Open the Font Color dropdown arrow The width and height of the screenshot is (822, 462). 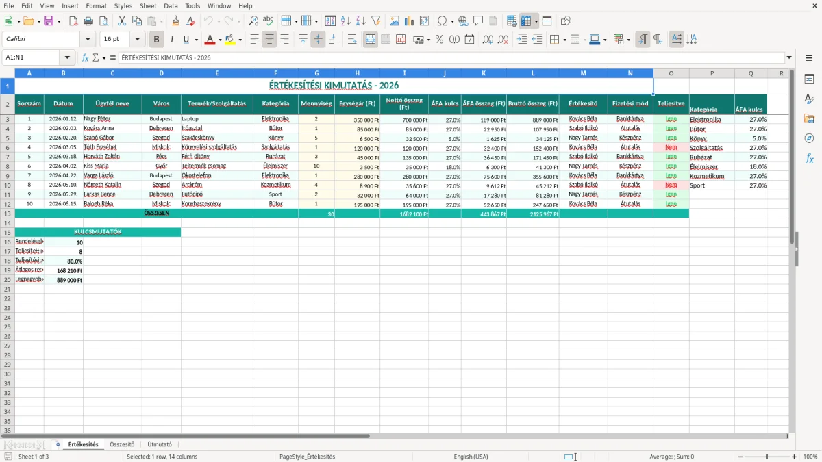[x=220, y=40]
